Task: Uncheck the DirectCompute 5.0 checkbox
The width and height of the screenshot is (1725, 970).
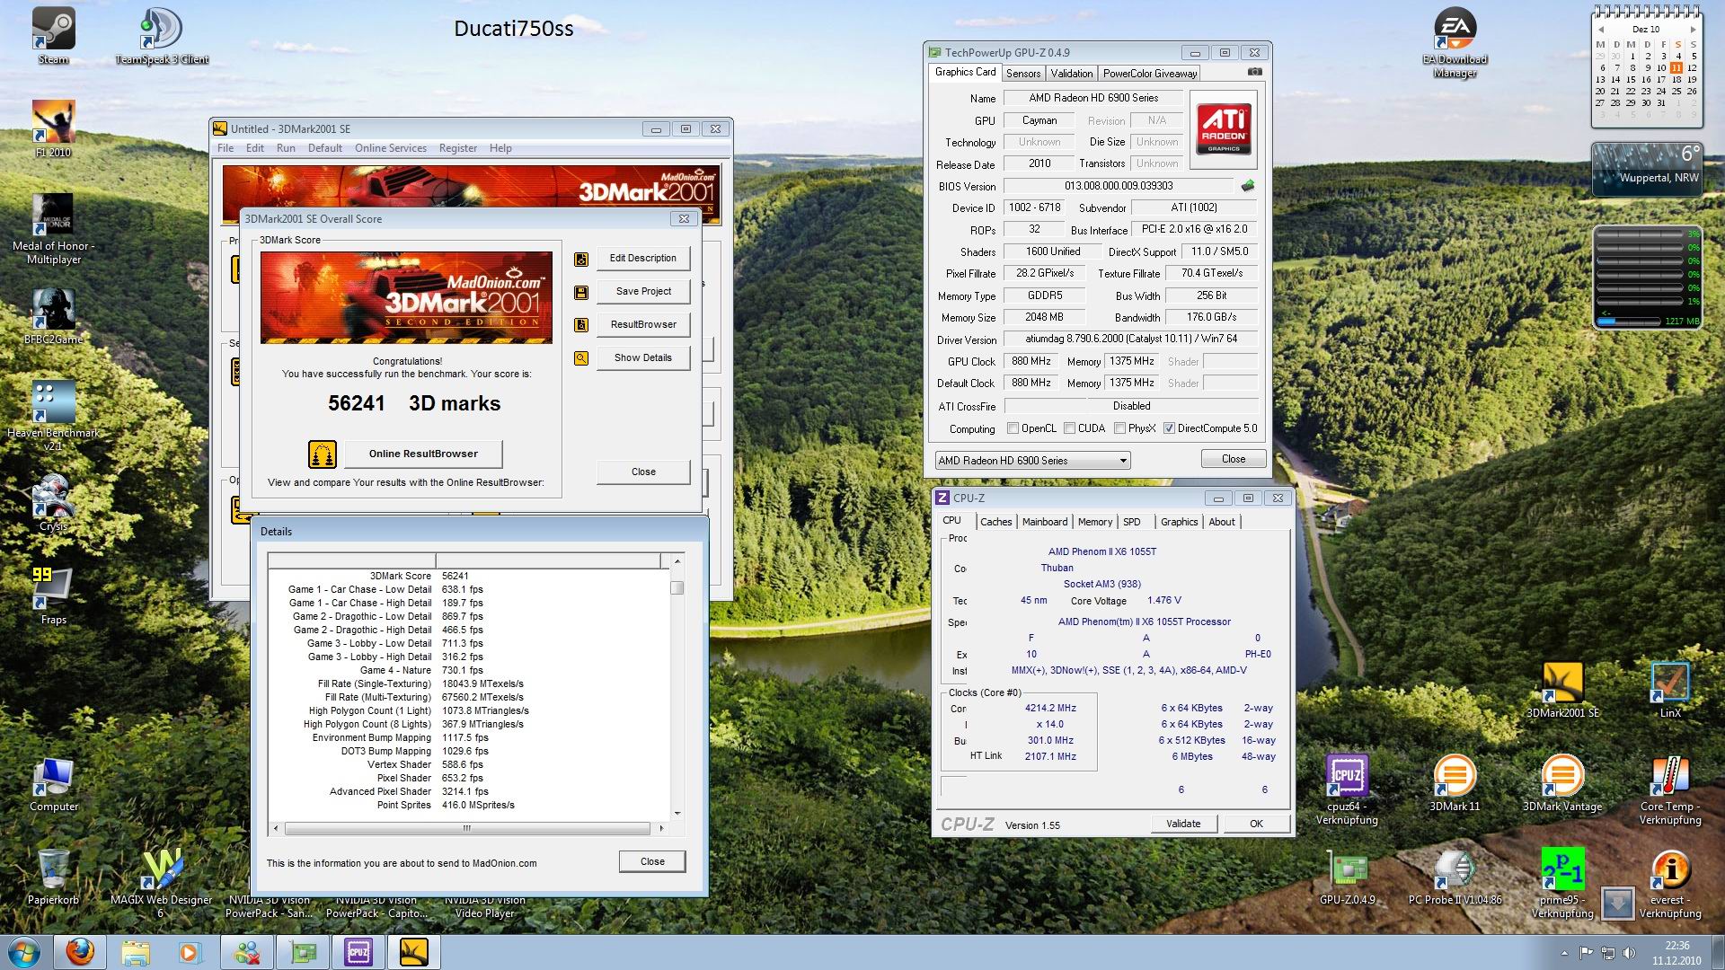Action: (x=1169, y=428)
